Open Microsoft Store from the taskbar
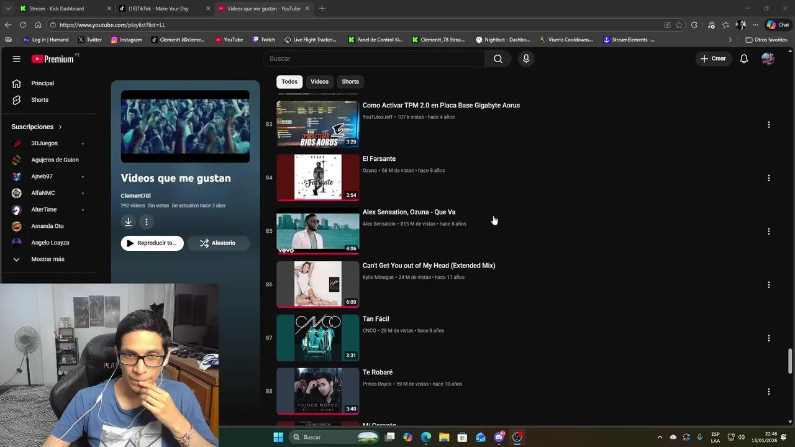Image resolution: width=795 pixels, height=447 pixels. coord(462,437)
